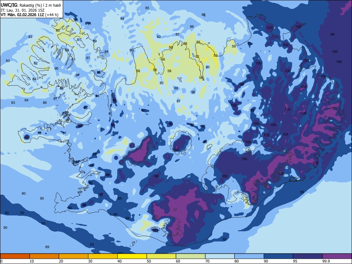The height and width of the screenshot is (264, 352).
Task: Click the pale yellow 50–60 legend swatch
Action: tap(161, 256)
